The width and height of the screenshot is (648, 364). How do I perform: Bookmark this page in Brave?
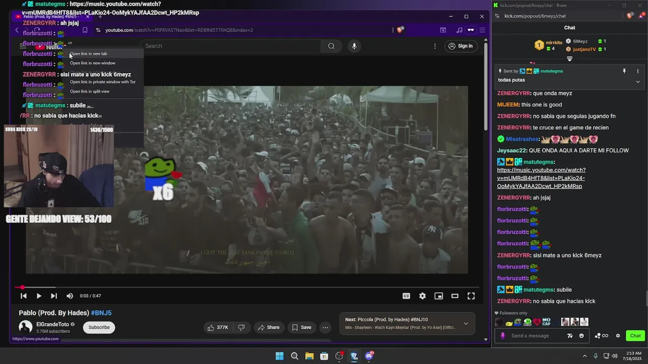click(x=85, y=30)
